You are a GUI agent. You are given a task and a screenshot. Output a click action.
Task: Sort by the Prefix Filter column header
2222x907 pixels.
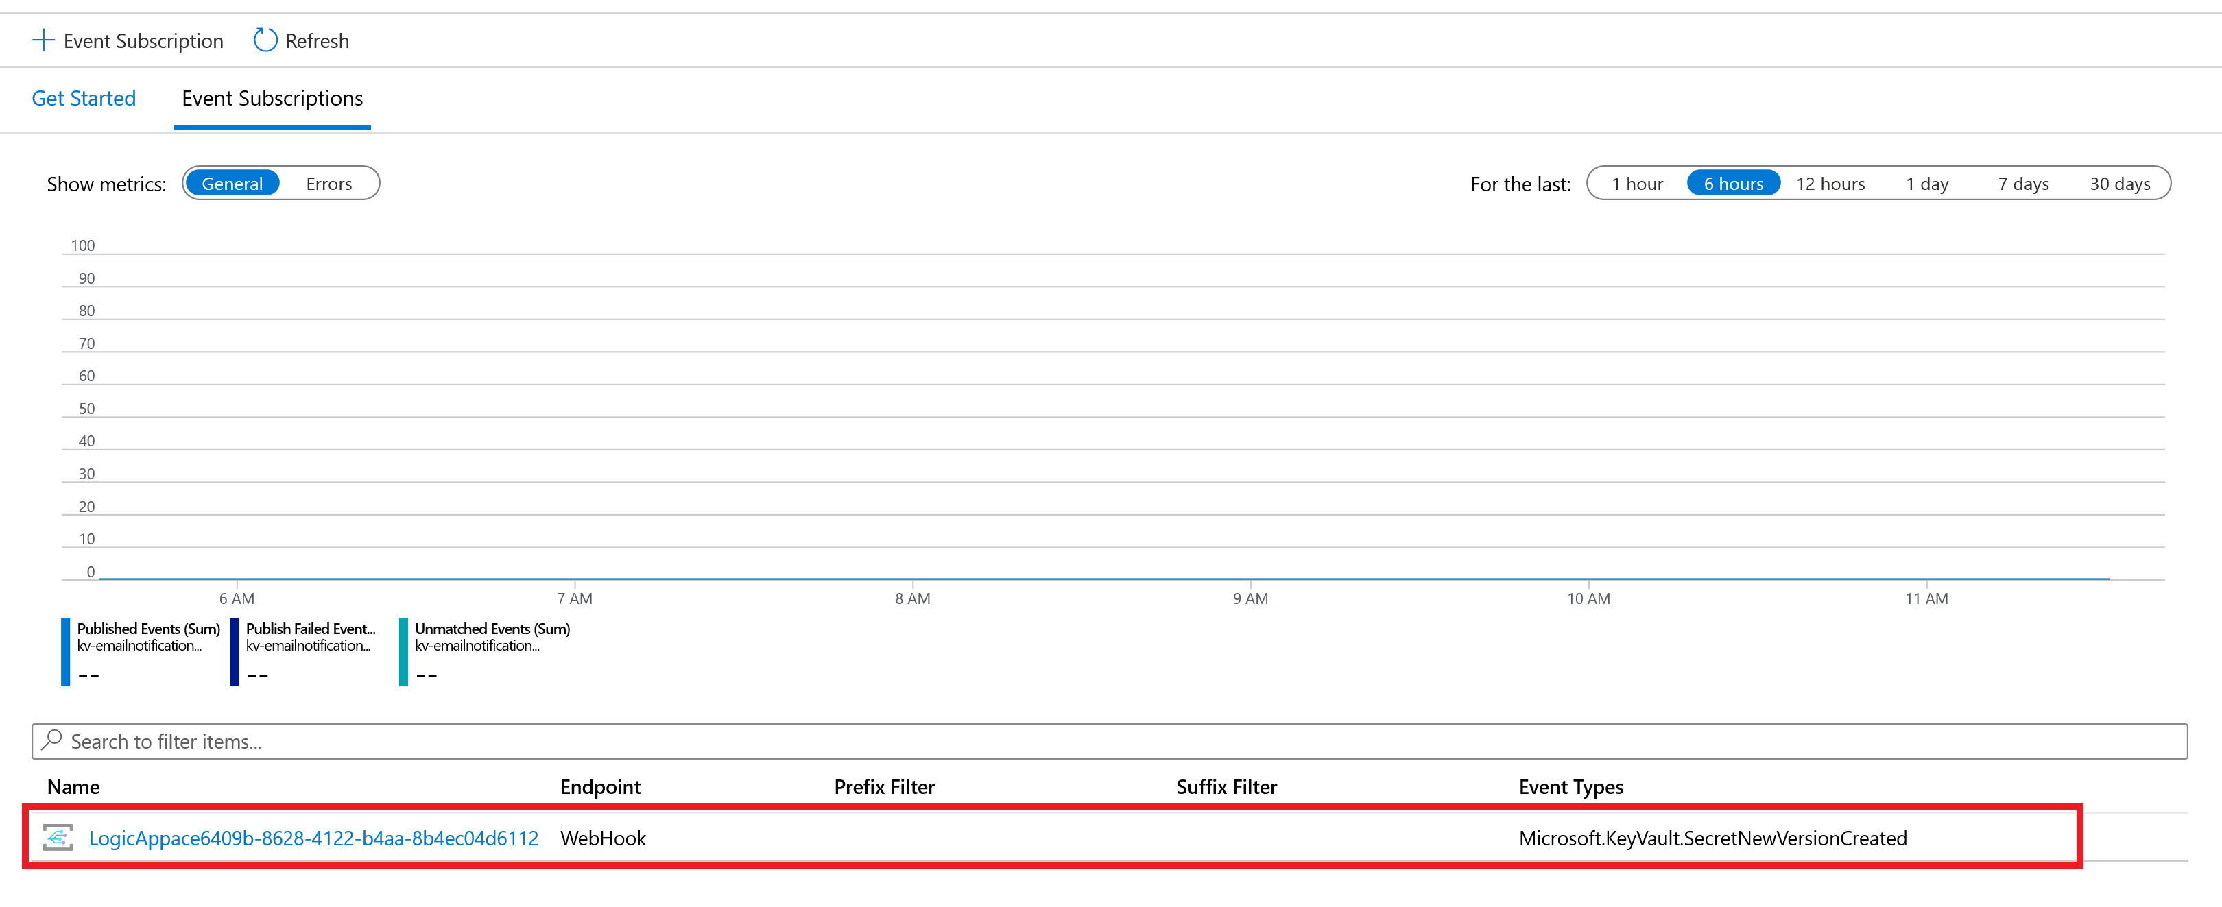pos(884,786)
